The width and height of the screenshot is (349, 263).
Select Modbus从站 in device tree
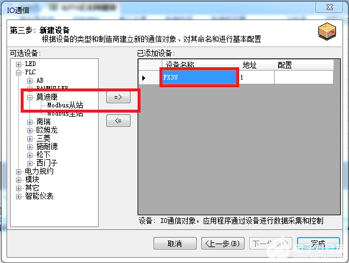(65, 105)
